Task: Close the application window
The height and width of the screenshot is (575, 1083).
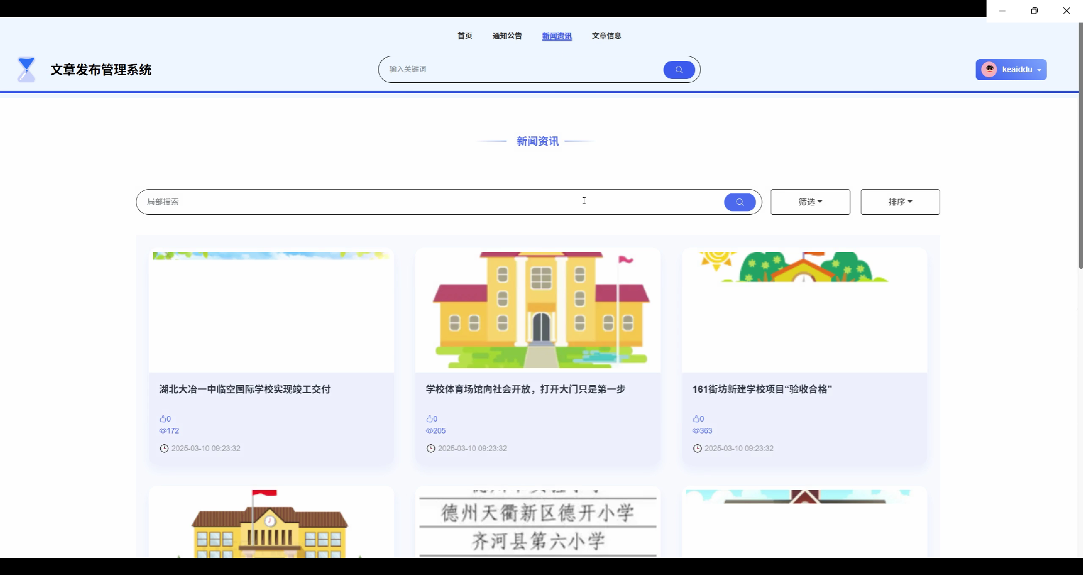Action: point(1067,11)
